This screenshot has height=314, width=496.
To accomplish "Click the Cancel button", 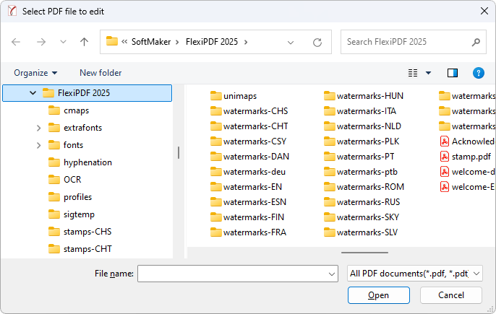I will [x=451, y=295].
